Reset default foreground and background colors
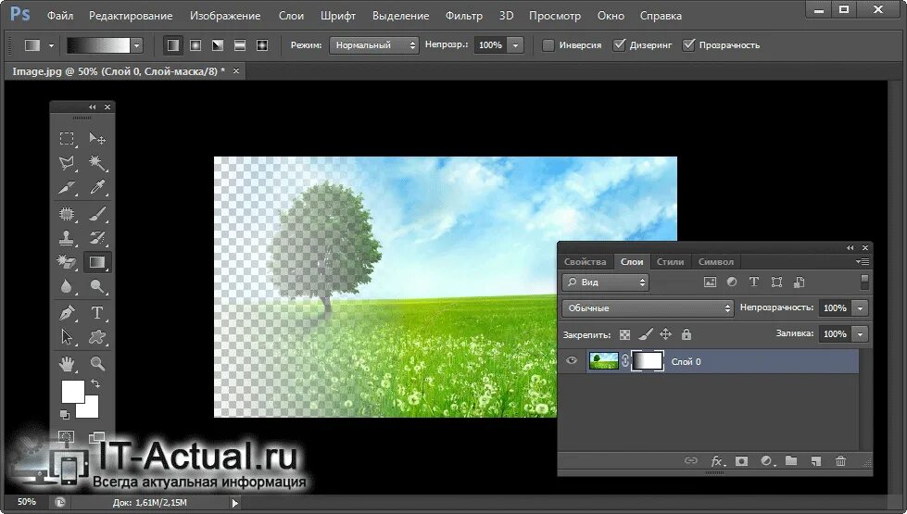Image resolution: width=907 pixels, height=514 pixels. [65, 415]
